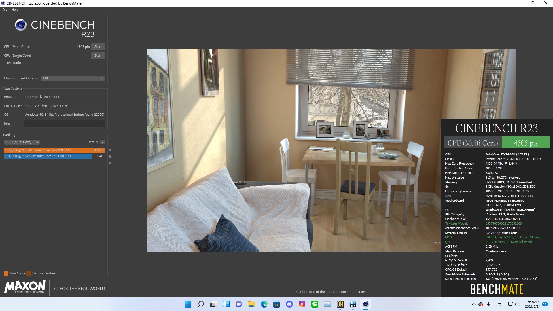Click the Cinebench taskbar icon
Viewport: 553px width, 311px height.
365,304
